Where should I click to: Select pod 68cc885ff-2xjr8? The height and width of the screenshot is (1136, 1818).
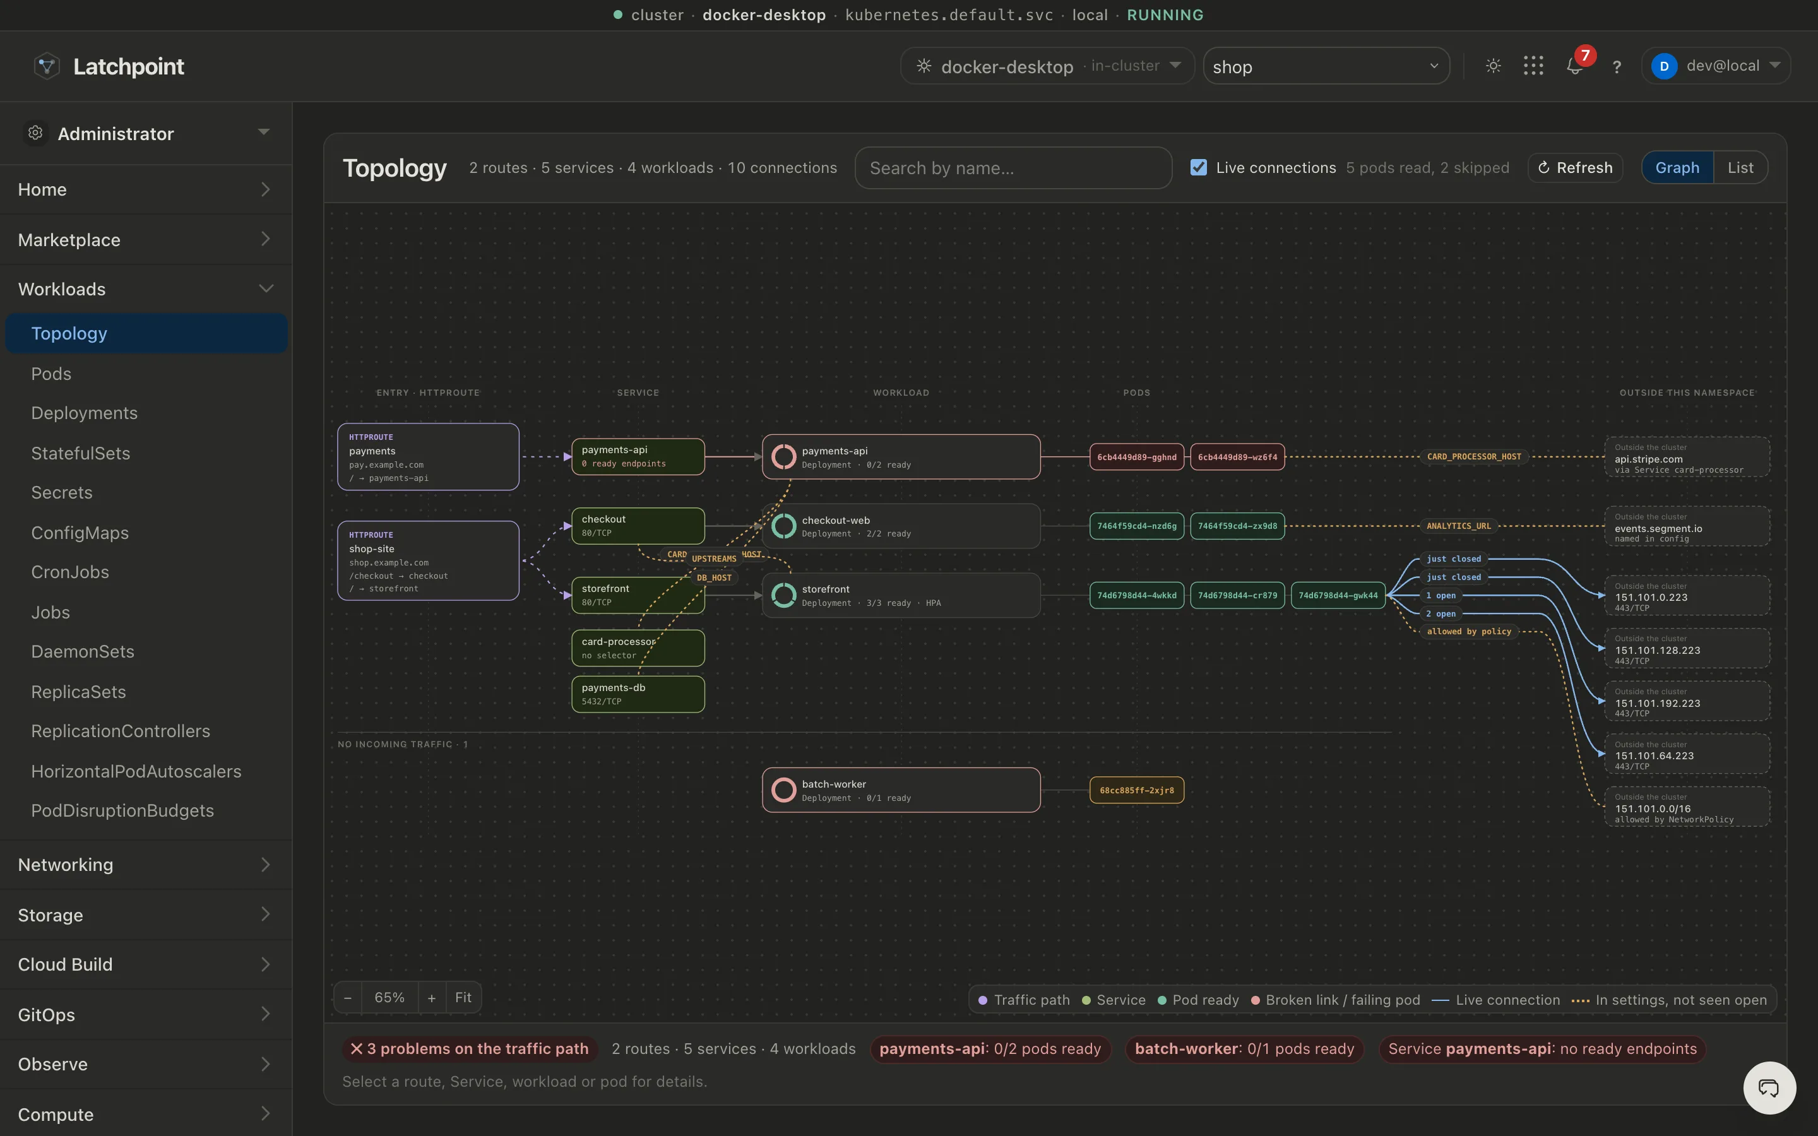click(x=1137, y=790)
